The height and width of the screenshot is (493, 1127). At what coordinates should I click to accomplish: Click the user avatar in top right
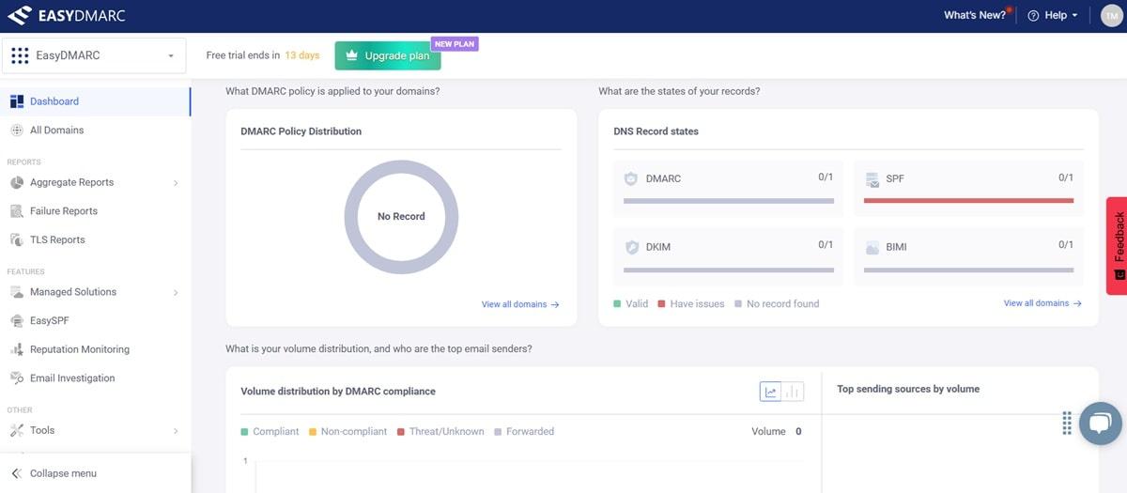coord(1111,15)
